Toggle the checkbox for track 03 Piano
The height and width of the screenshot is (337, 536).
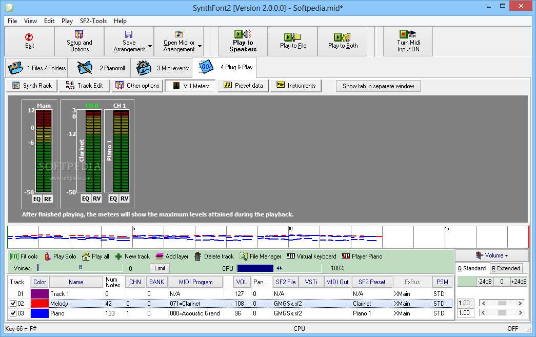coord(13,313)
